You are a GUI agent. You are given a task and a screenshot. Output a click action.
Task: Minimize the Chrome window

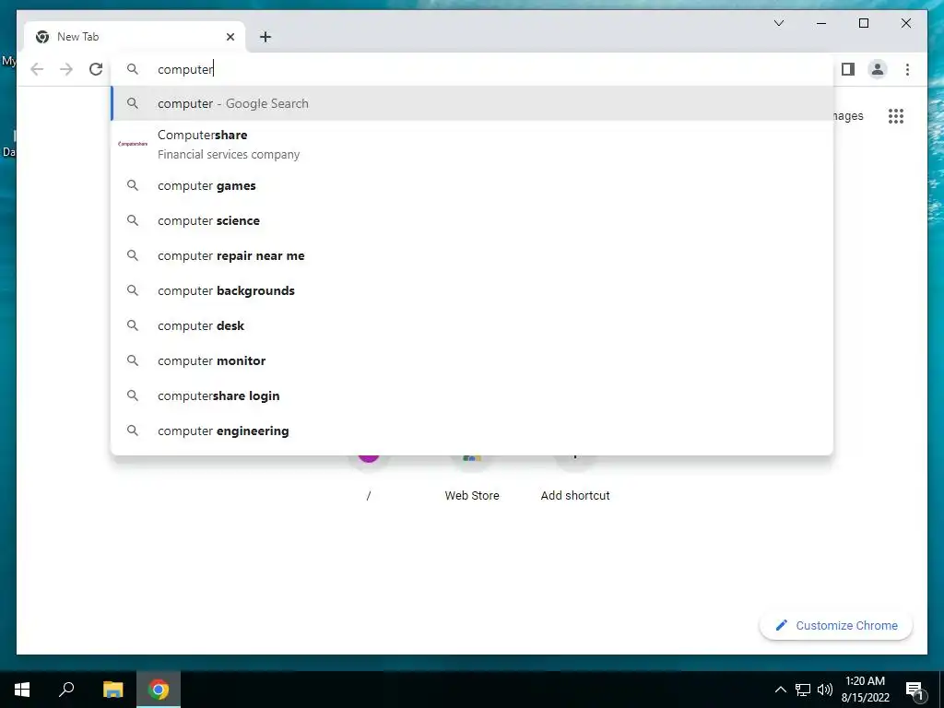[x=821, y=23]
